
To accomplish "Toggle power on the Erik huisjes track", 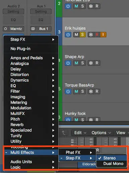I will click(68, 35).
